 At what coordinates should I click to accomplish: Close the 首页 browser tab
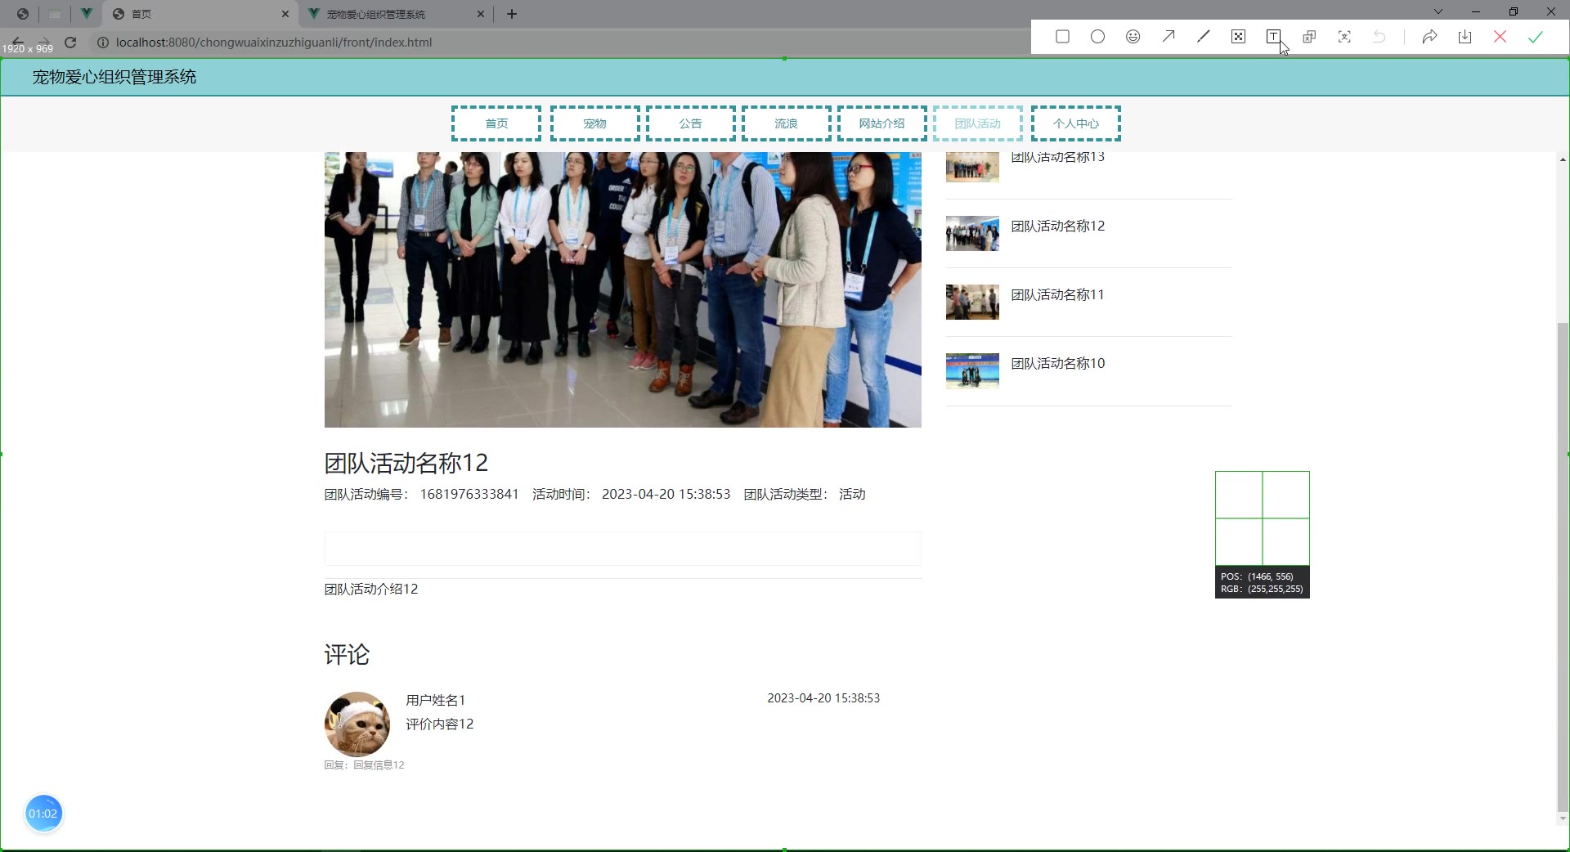[x=285, y=14]
